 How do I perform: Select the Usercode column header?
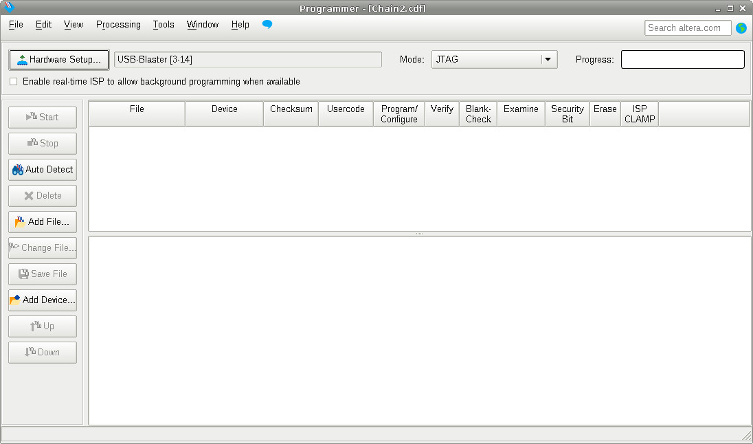pyautogui.click(x=346, y=114)
